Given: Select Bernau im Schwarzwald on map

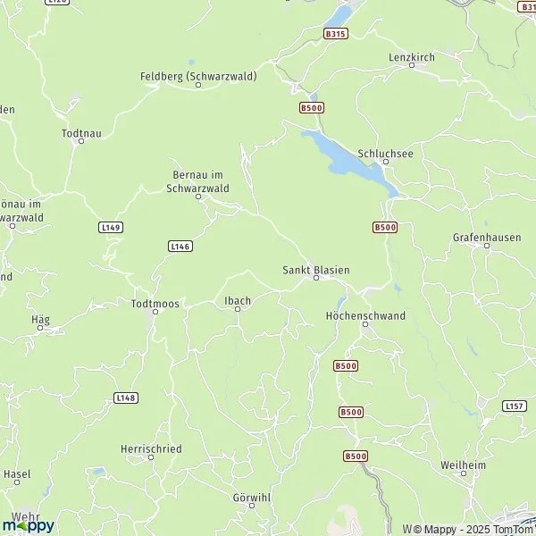Looking at the screenshot, I should click(198, 181).
